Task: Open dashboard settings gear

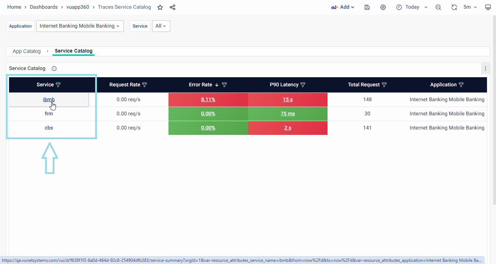Action: (x=383, y=7)
